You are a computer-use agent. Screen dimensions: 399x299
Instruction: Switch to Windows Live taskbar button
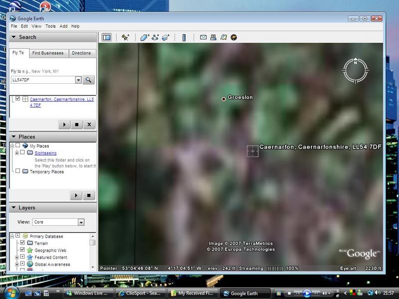tap(88, 293)
